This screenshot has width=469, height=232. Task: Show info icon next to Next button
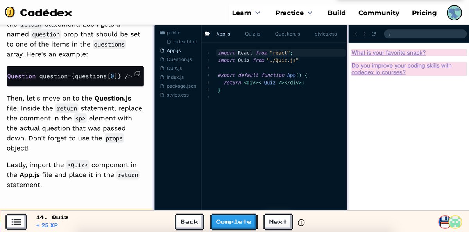[x=301, y=223]
